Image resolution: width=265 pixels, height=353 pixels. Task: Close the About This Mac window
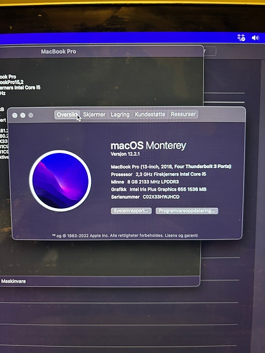(15, 115)
